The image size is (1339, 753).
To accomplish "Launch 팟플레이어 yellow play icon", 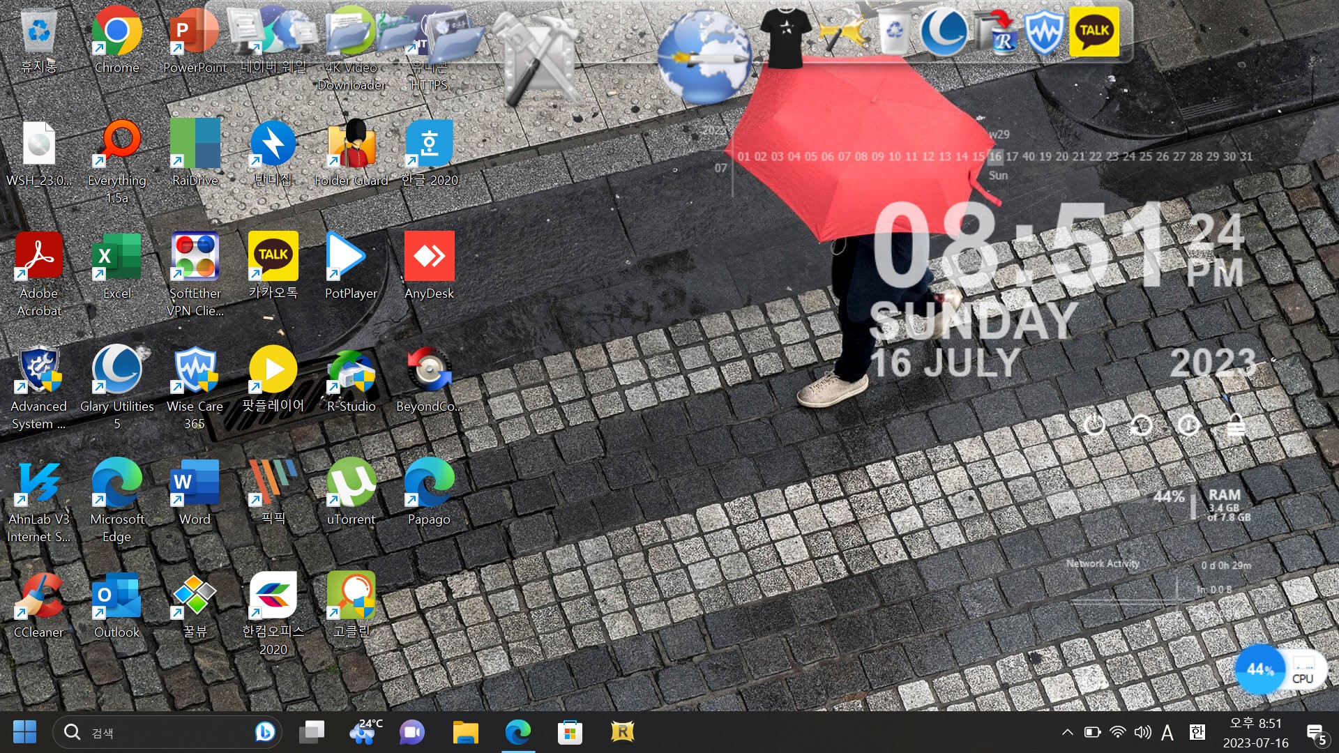I will [273, 379].
